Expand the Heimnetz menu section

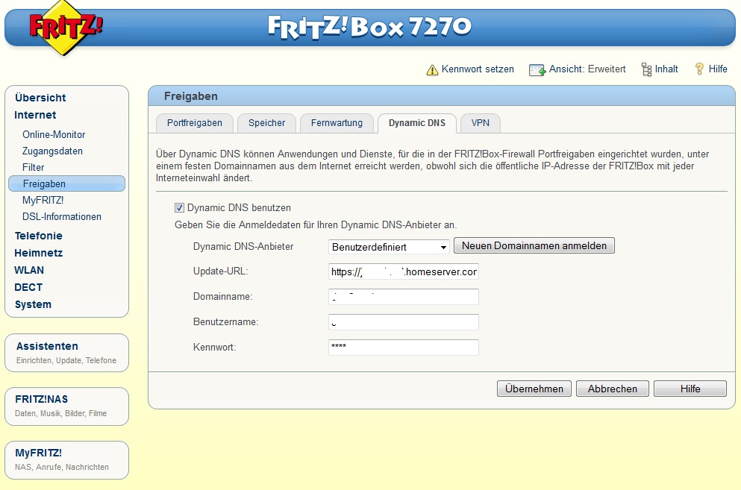point(39,253)
